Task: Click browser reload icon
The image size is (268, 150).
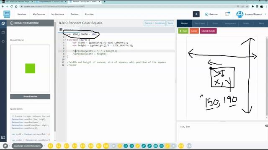Action: point(12,7)
